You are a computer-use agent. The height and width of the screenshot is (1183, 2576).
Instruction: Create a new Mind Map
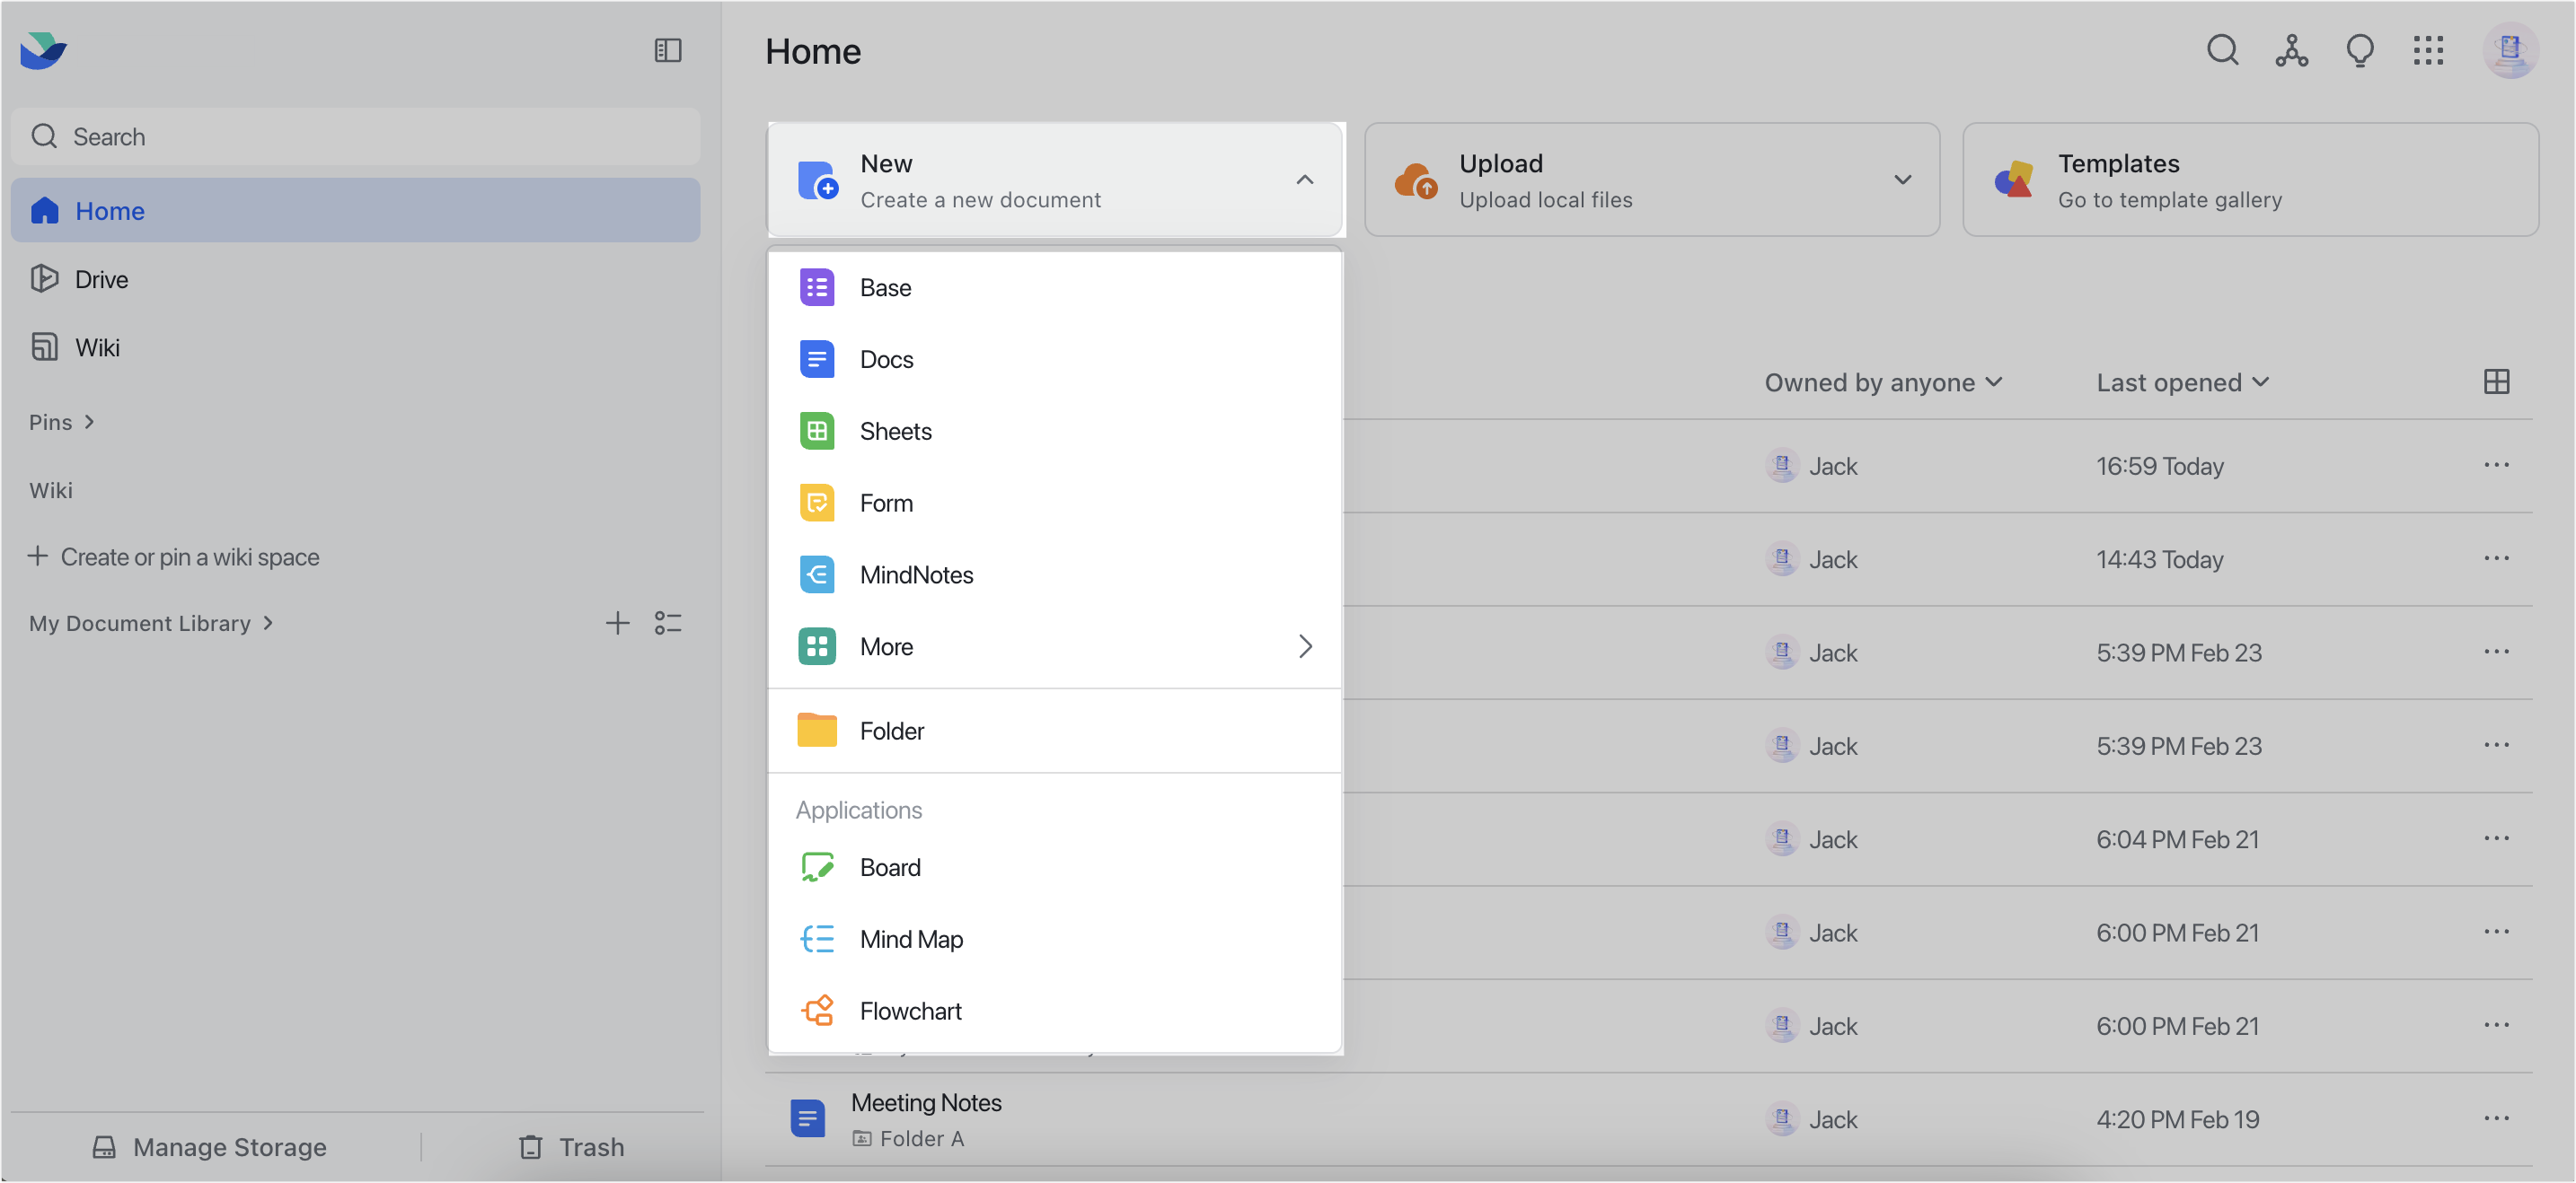click(1054, 939)
